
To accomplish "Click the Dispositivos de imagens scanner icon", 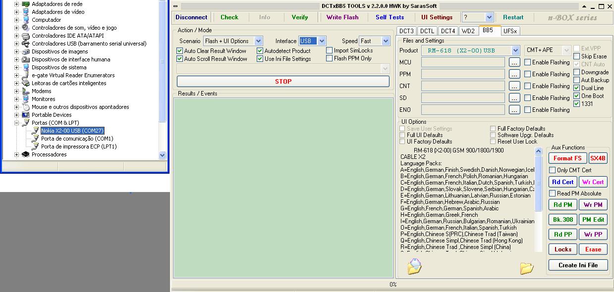I will coord(26,51).
